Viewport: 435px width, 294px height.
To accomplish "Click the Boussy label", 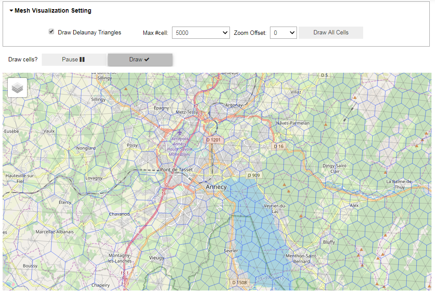I will [x=30, y=266].
